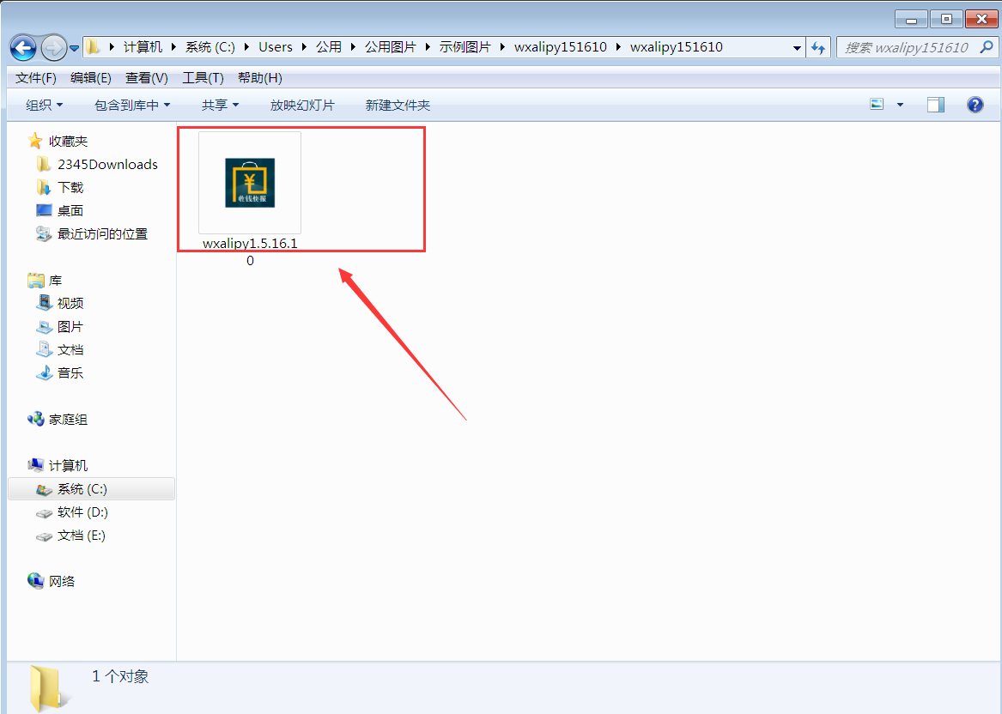Click the 软件 (D:) drive icon
Image resolution: width=1002 pixels, height=714 pixels.
click(44, 513)
